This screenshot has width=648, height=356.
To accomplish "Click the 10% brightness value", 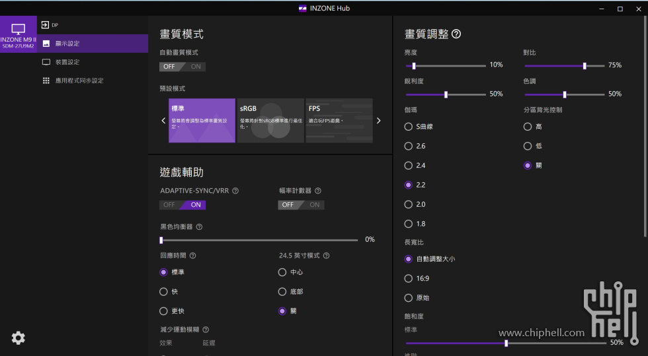I will click(496, 65).
